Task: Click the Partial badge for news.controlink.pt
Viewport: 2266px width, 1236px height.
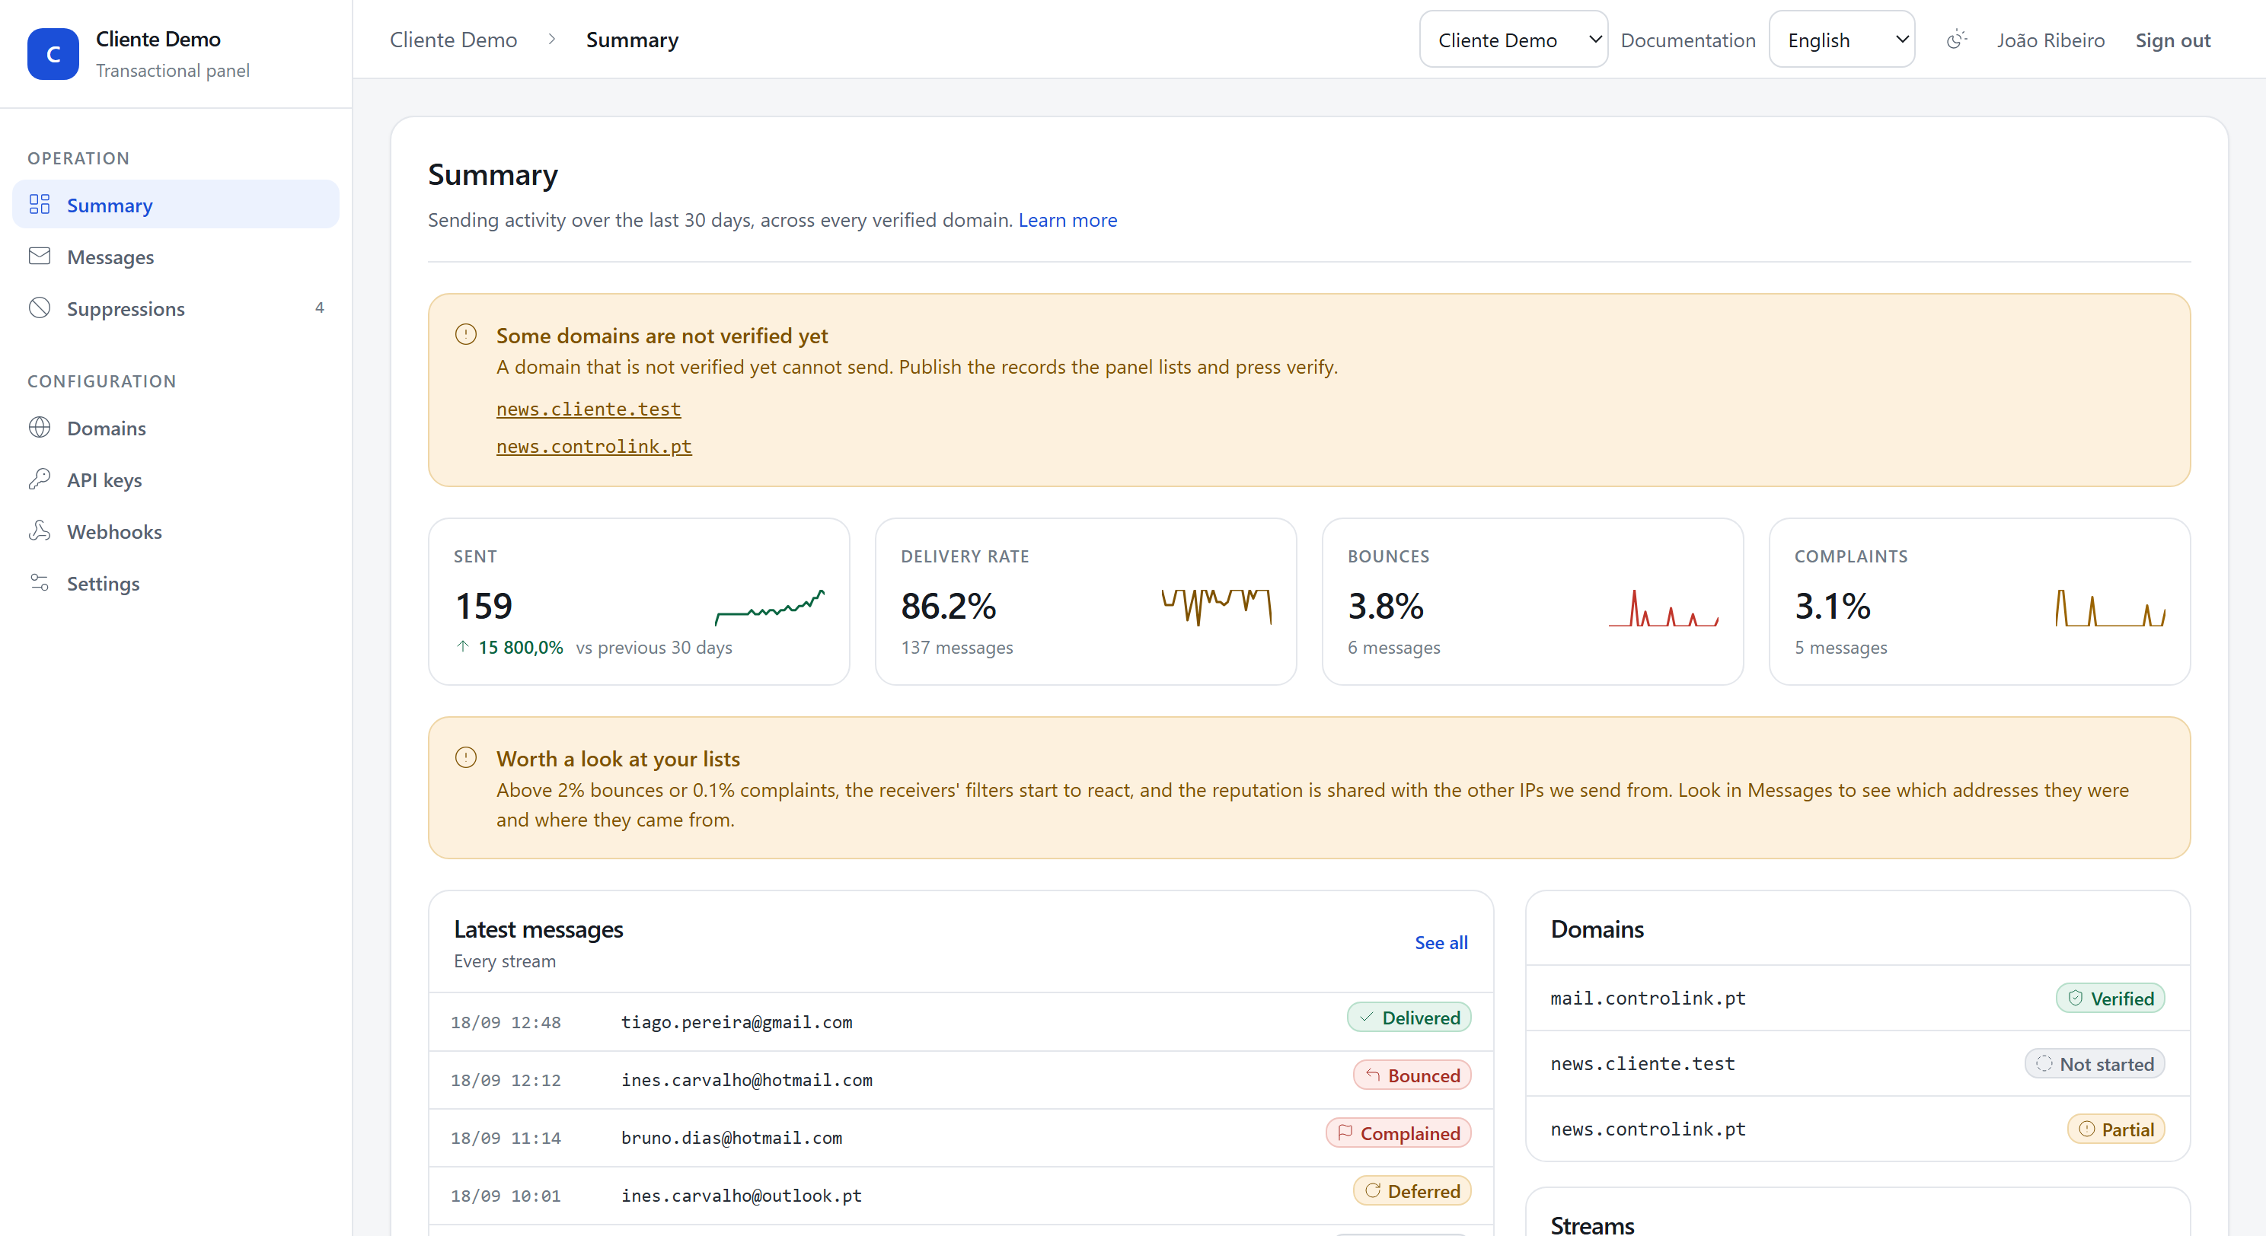Action: tap(2115, 1129)
